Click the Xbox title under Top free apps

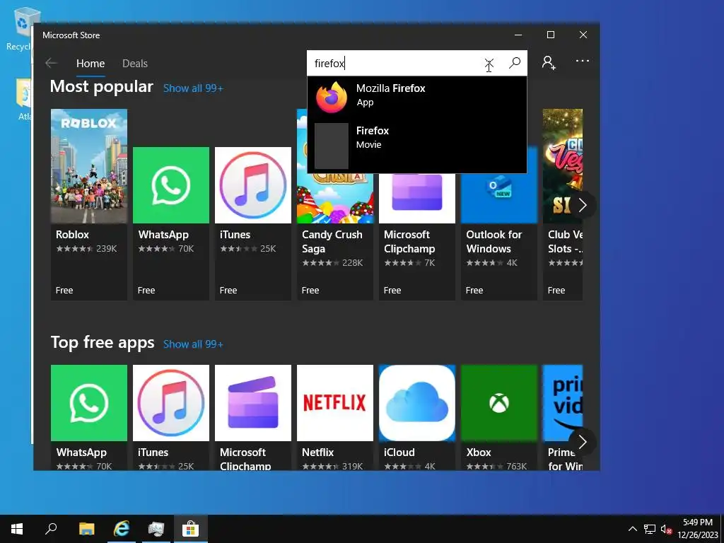pos(479,452)
